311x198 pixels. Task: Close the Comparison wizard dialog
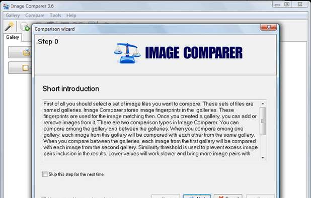click(269, 27)
